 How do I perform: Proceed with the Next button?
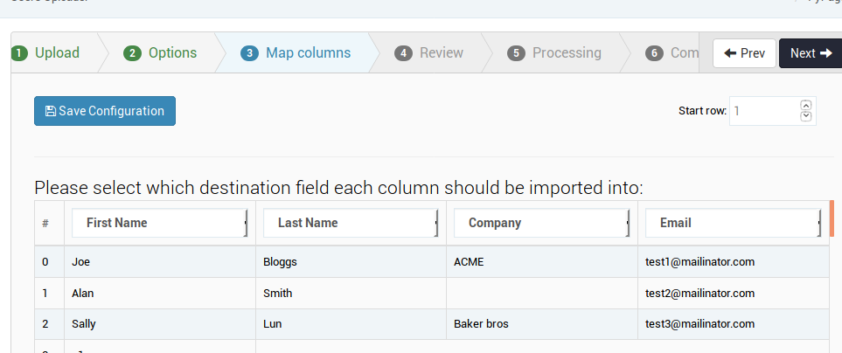click(x=811, y=53)
